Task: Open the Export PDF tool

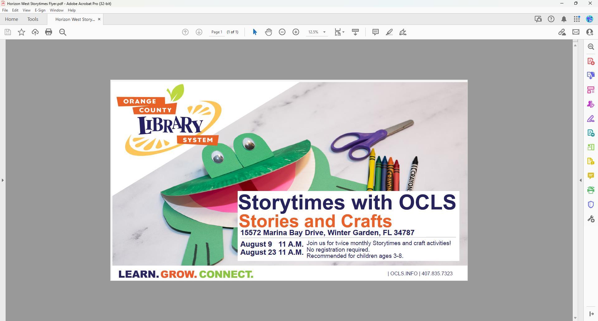Action: (591, 75)
